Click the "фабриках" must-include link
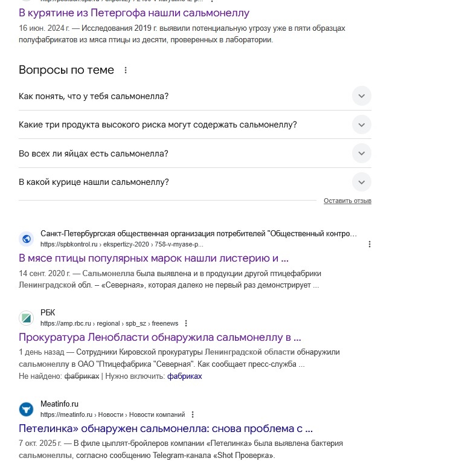Screen dimensions: 456x461 point(185,376)
